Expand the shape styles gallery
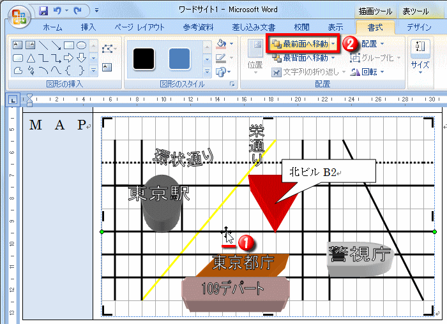 coord(208,71)
